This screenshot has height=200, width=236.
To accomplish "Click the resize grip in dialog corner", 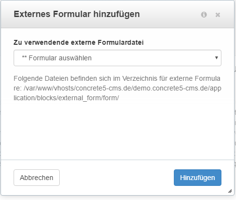I will coord(230,191).
